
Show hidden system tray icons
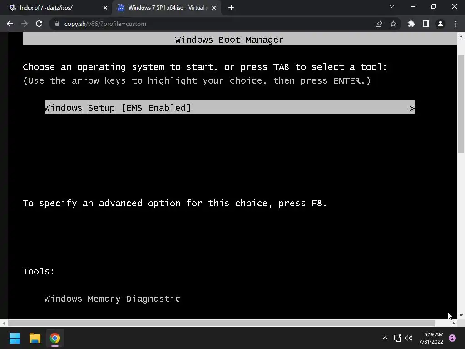tap(385, 338)
